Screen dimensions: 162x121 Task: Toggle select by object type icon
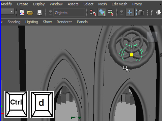(x=102, y=12)
